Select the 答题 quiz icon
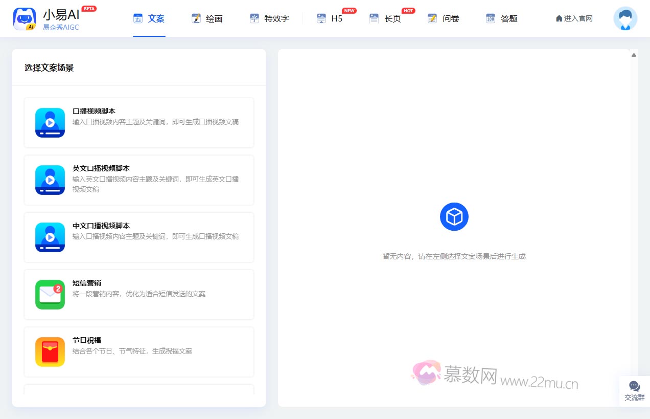The width and height of the screenshot is (650, 419). pos(490,18)
